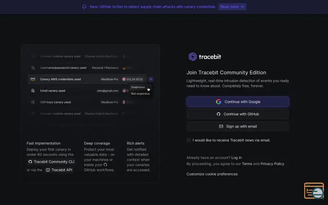Click the GitHub icon in Deep coverage text
The height and width of the screenshot is (205, 328).
[x=105, y=165]
